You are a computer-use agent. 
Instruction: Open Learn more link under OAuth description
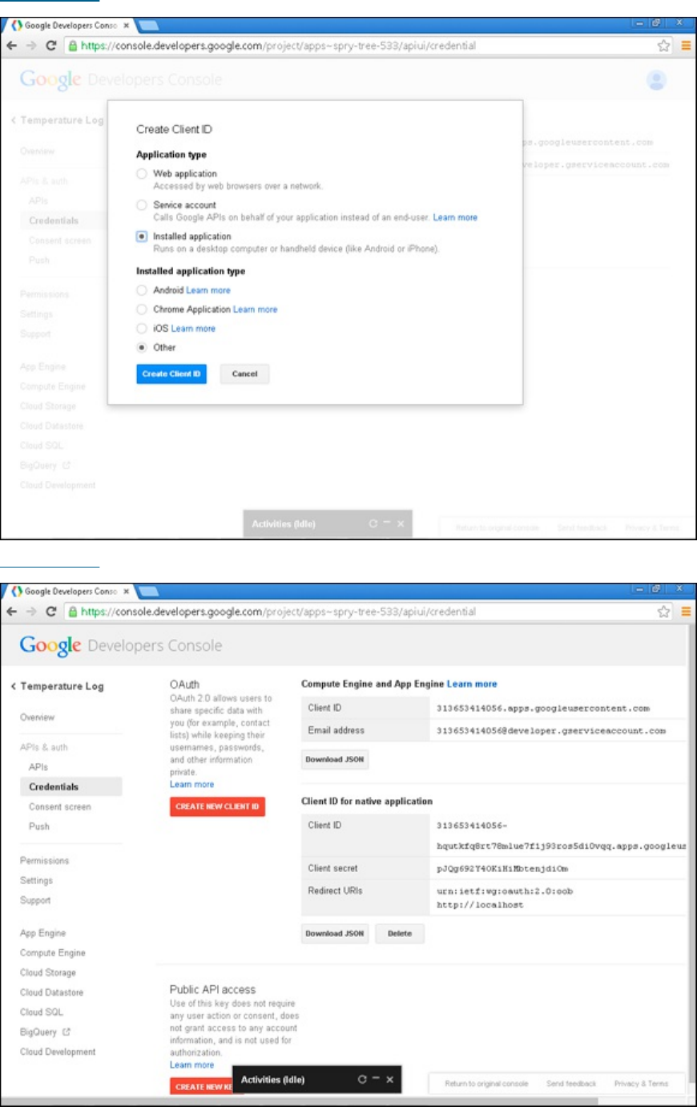pyautogui.click(x=192, y=784)
